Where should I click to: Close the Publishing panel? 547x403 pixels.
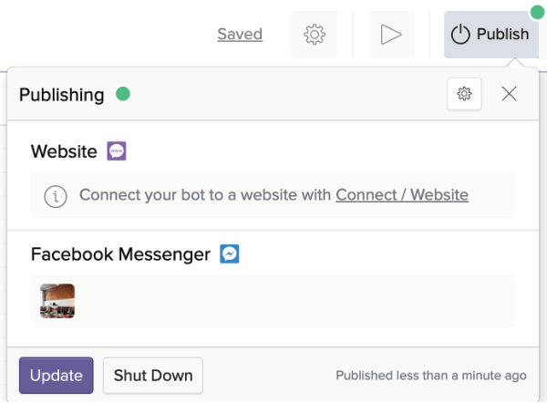(x=509, y=94)
